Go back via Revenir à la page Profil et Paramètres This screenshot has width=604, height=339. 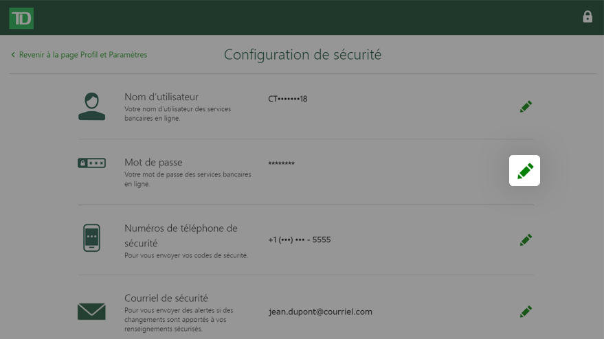click(x=83, y=55)
